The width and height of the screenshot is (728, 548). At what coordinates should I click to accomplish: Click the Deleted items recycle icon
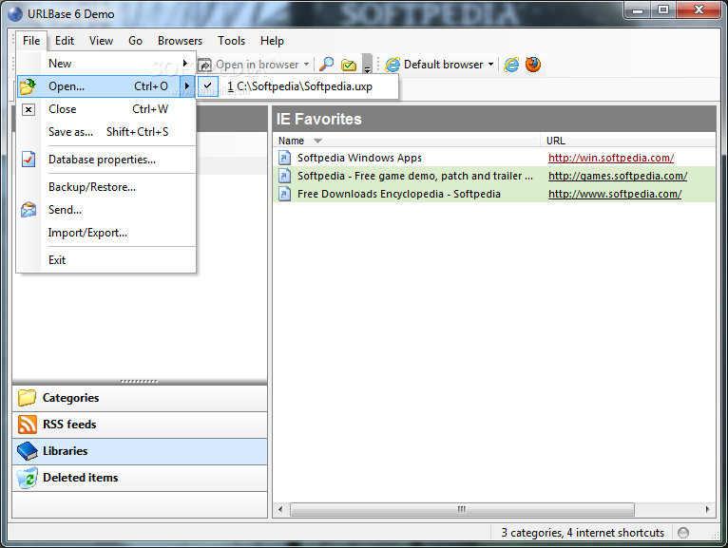click(27, 478)
